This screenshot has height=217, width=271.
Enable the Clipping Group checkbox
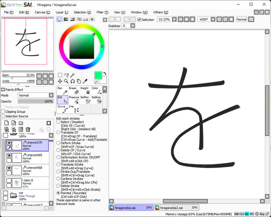coord(3,112)
